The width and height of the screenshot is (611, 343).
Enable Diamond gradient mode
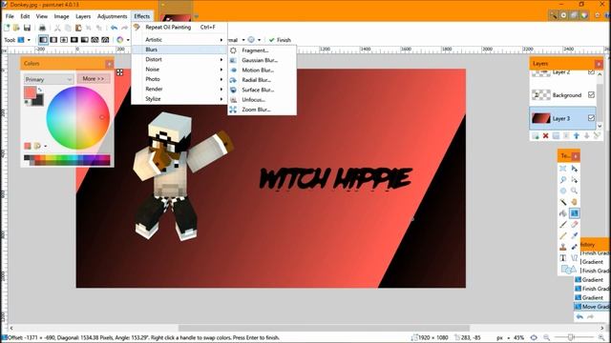pyautogui.click(x=64, y=40)
